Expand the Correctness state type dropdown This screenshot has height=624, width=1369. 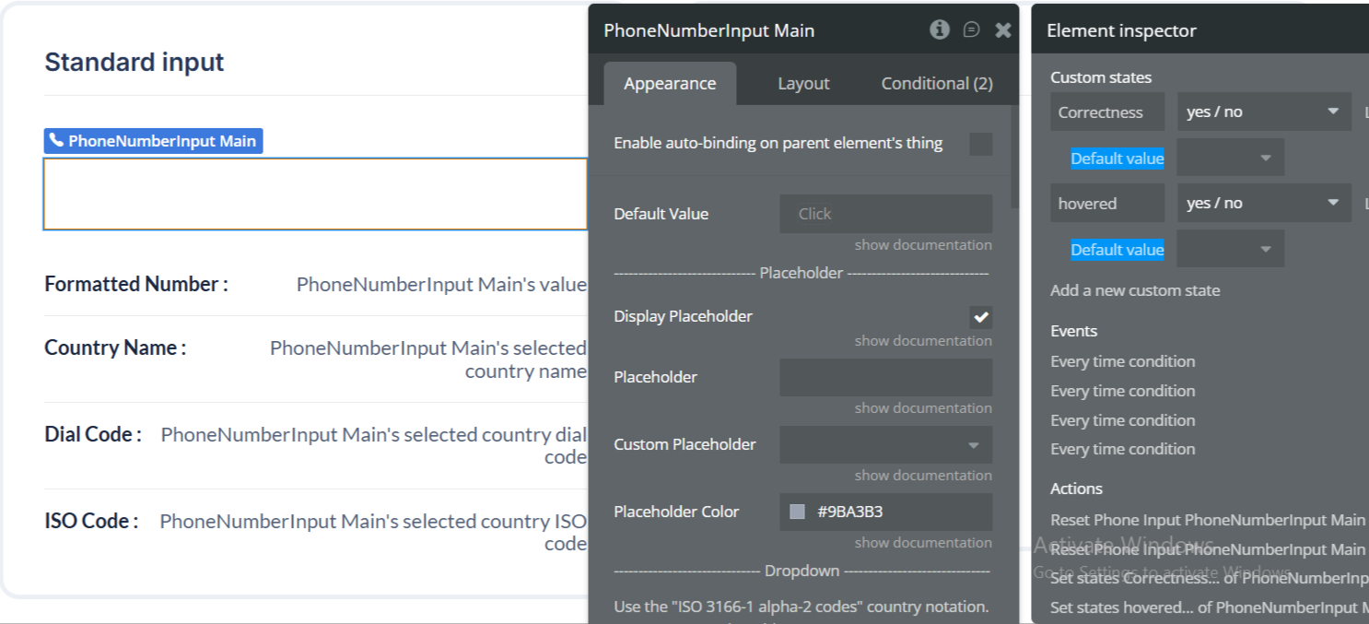point(1263,112)
